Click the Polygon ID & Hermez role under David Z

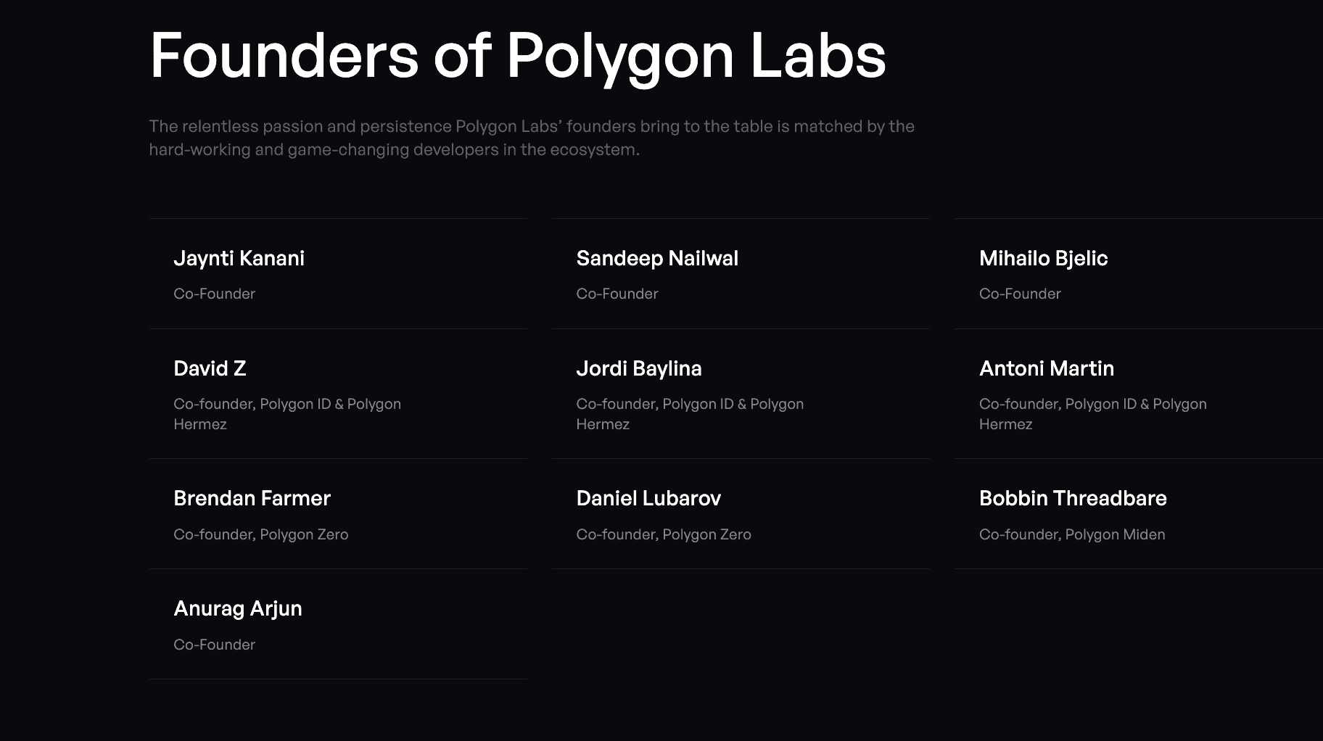click(x=287, y=414)
